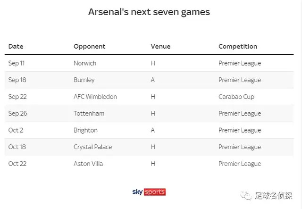302x209 pixels.
Task: Select the Aston Villa opponent cell
Action: (88, 164)
